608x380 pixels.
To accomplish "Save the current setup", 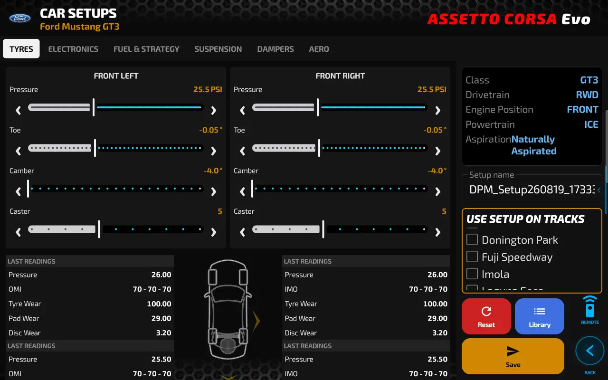I will 513,356.
